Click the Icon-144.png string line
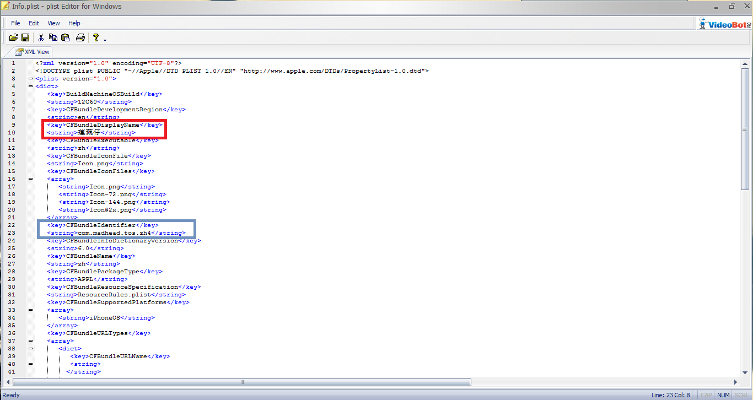 (x=115, y=202)
